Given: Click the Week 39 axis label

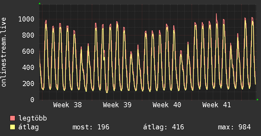Looking at the screenshot, I should point(117,105).
